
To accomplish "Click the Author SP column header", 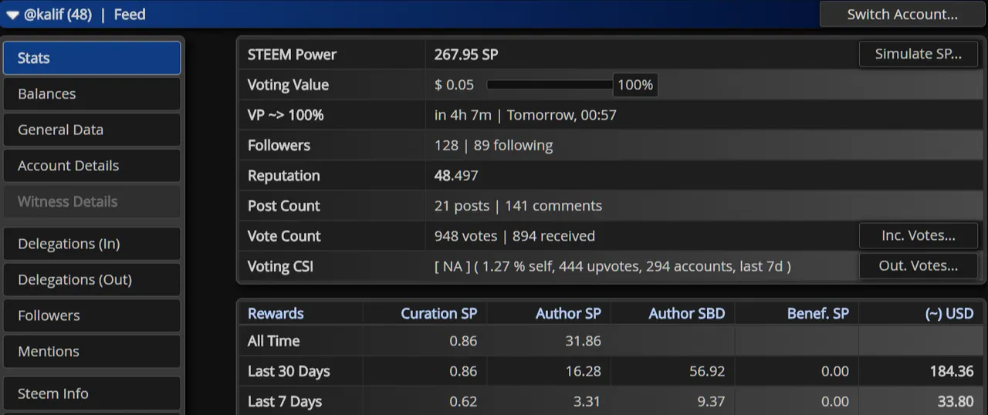I will click(x=568, y=314).
